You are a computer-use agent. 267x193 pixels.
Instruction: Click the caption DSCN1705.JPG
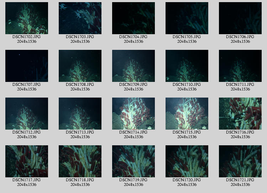coord(187,37)
